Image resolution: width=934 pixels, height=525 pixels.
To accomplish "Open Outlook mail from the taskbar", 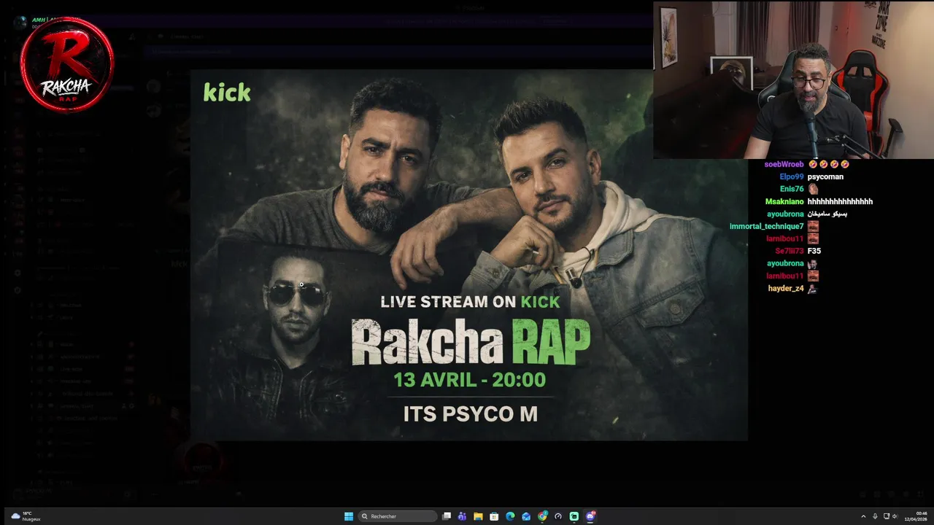I will [526, 516].
